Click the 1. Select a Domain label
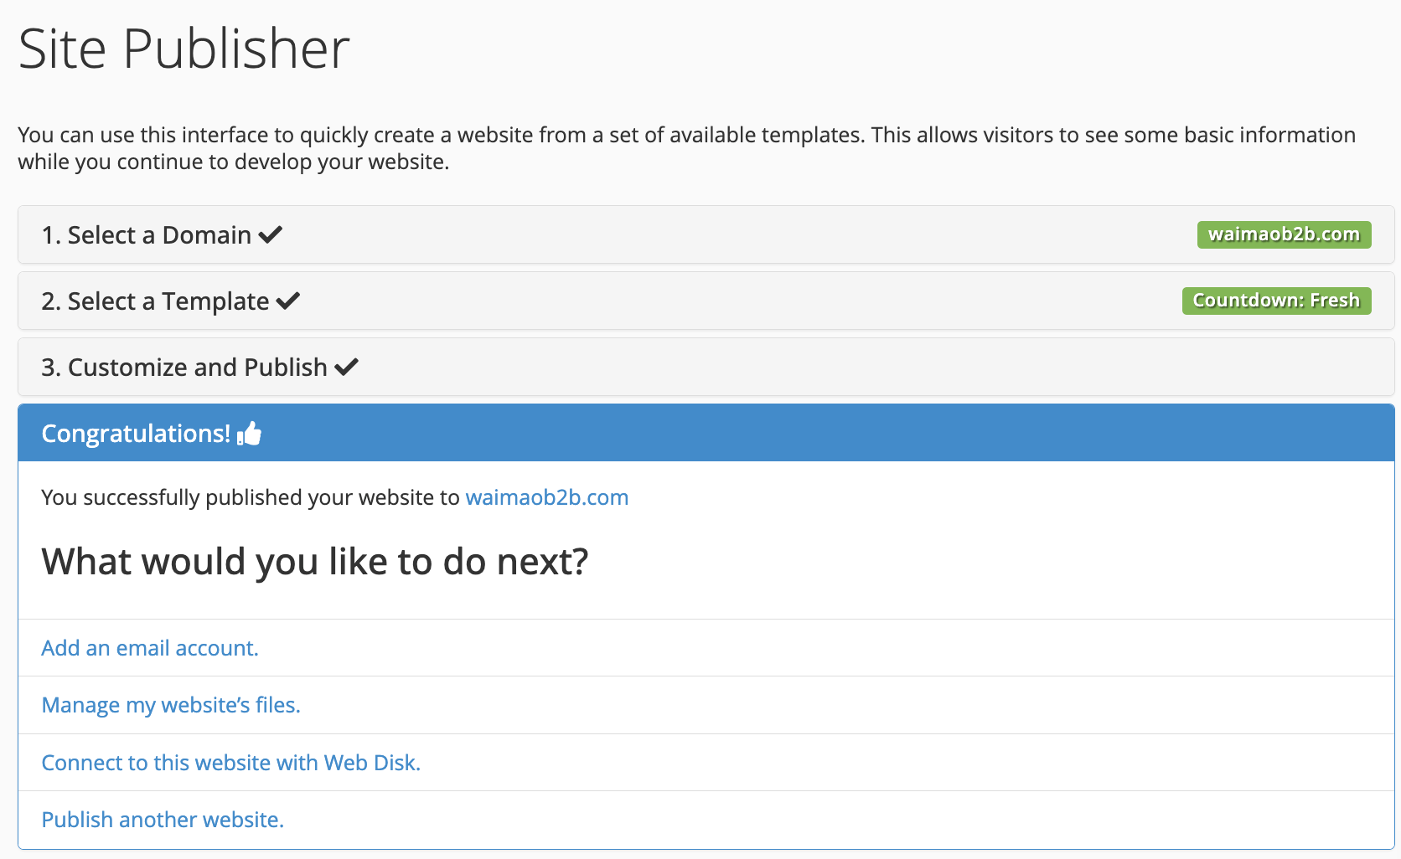This screenshot has height=859, width=1401. point(147,235)
